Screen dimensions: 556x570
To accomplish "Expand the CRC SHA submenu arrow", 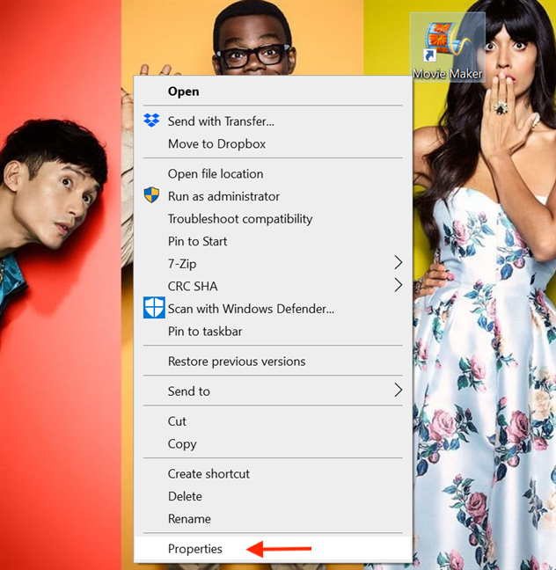I will [399, 285].
